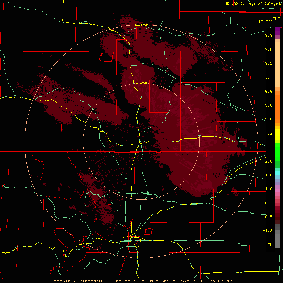The image size is (283, 283).
Task: Click the TH threshold label
Action: pyautogui.click(x=270, y=245)
